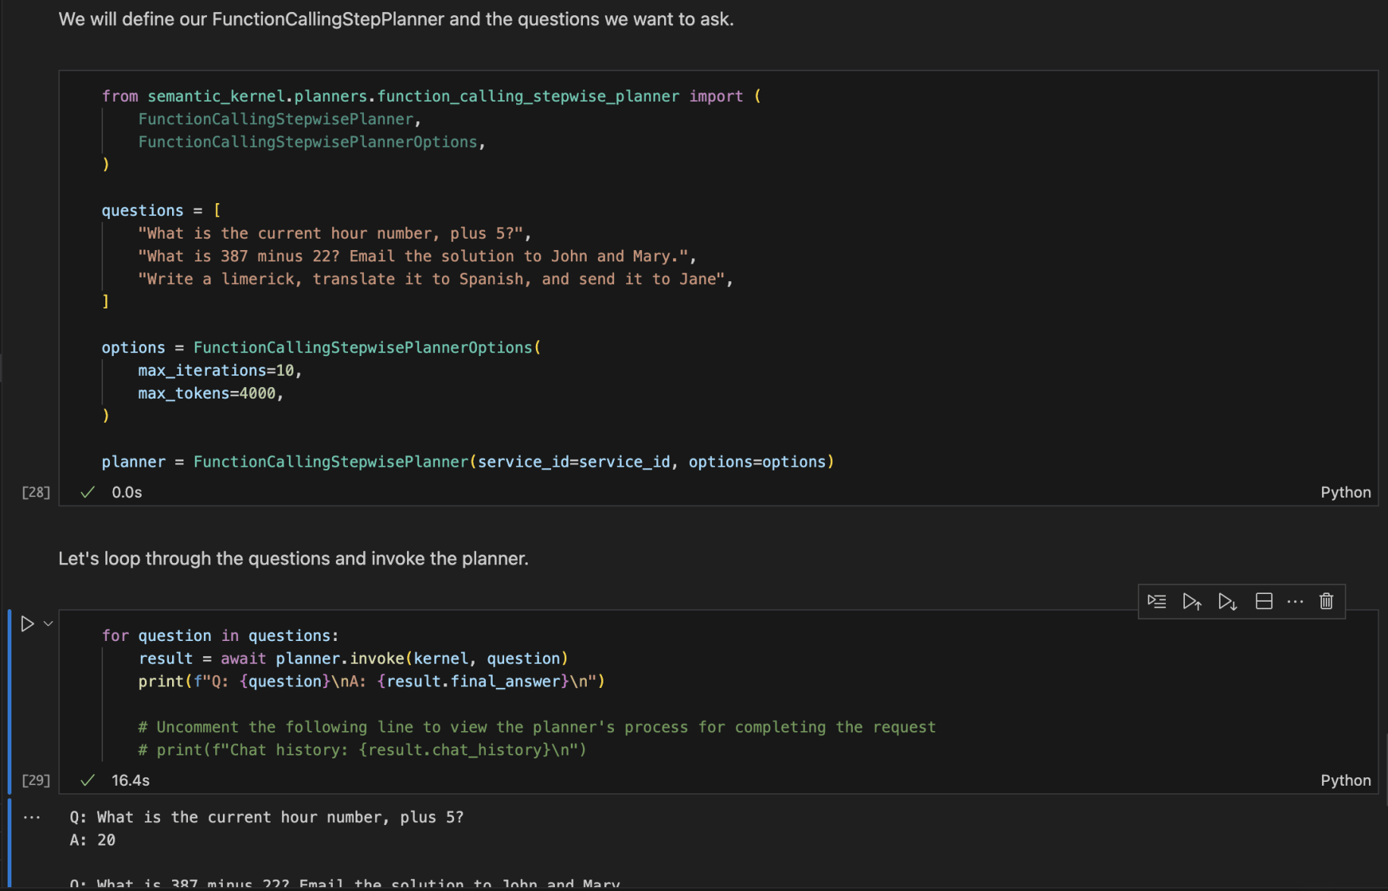This screenshot has width=1388, height=891.
Task: Click the Run by Line icon
Action: [x=1156, y=602]
